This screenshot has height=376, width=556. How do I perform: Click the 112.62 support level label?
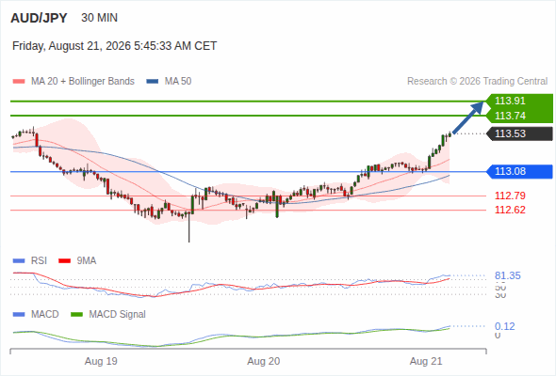coord(510,211)
